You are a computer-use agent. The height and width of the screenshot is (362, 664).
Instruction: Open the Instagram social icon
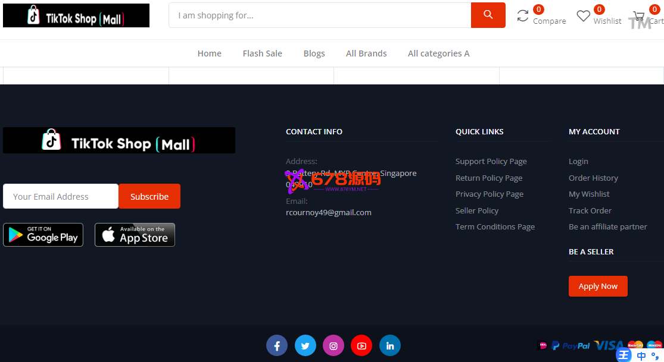point(333,345)
